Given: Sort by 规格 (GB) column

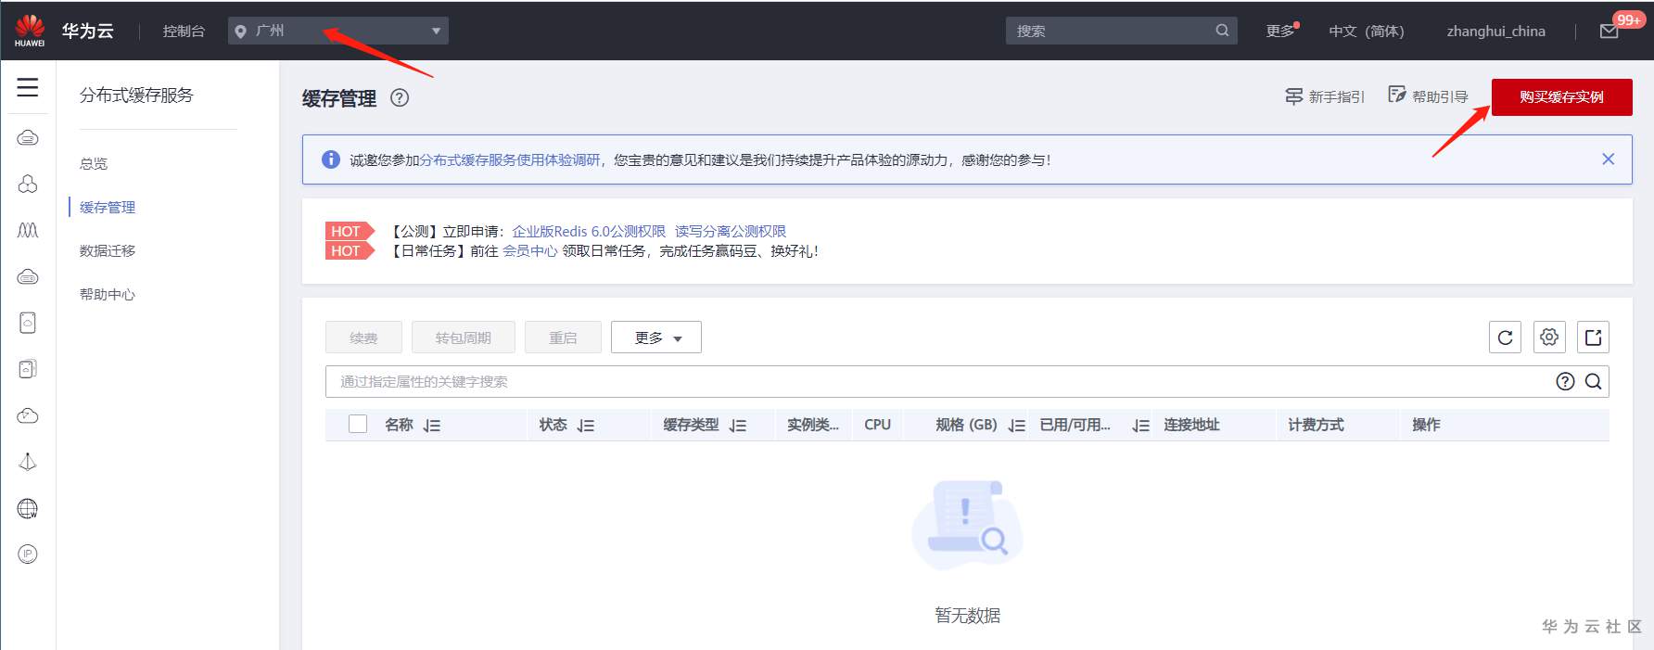Looking at the screenshot, I should [x=1017, y=426].
